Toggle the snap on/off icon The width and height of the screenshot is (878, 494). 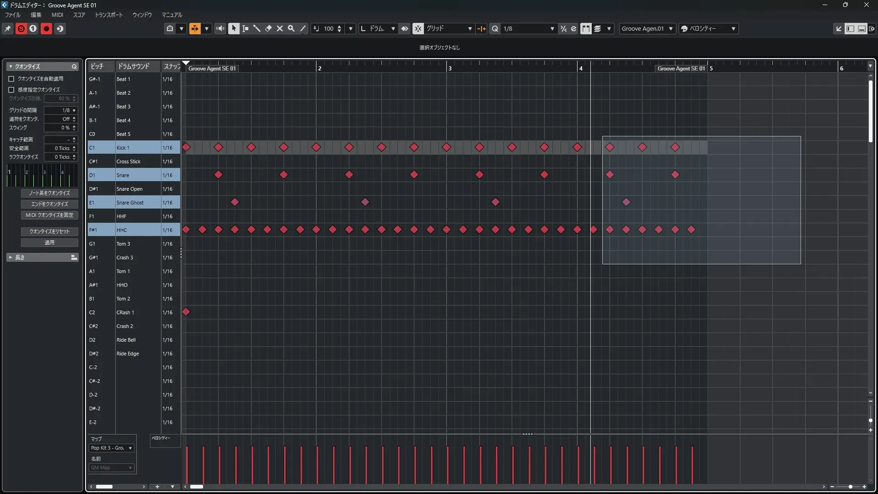pos(418,28)
